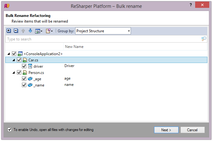The height and width of the screenshot is (141, 213).
Task: Open help with the question mark button
Action: (191, 5)
